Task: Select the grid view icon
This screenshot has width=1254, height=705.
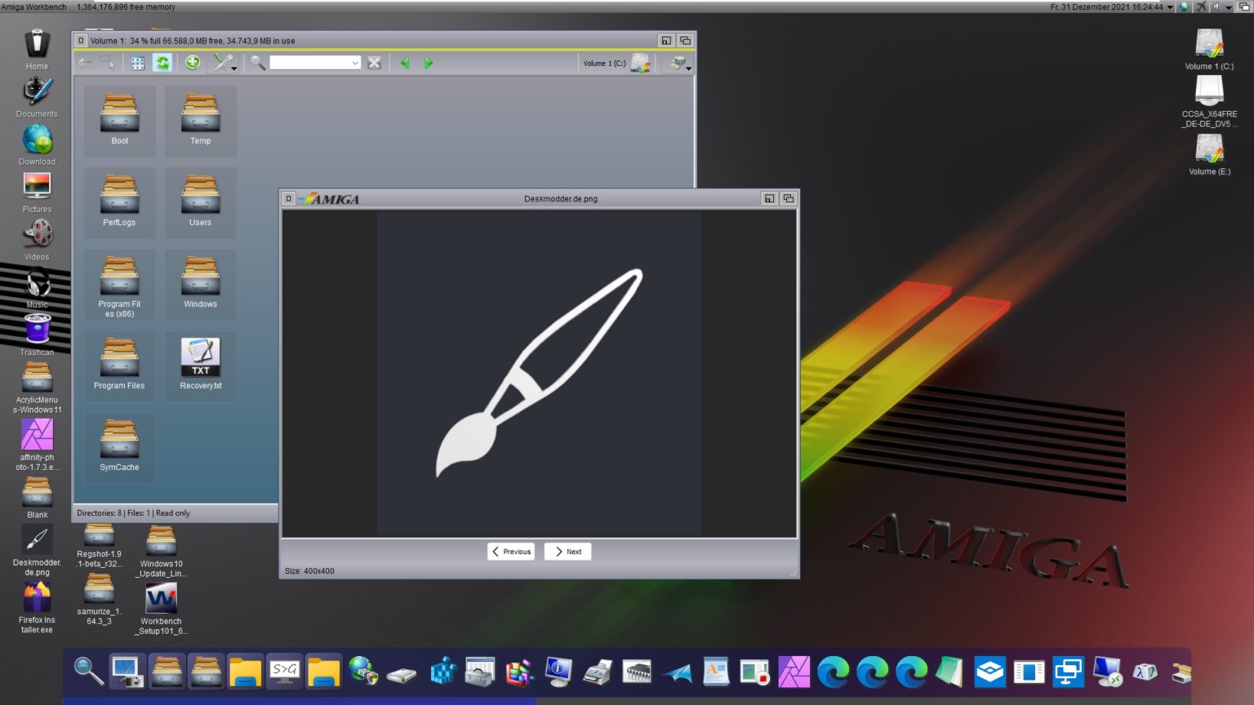Action: tap(137, 63)
